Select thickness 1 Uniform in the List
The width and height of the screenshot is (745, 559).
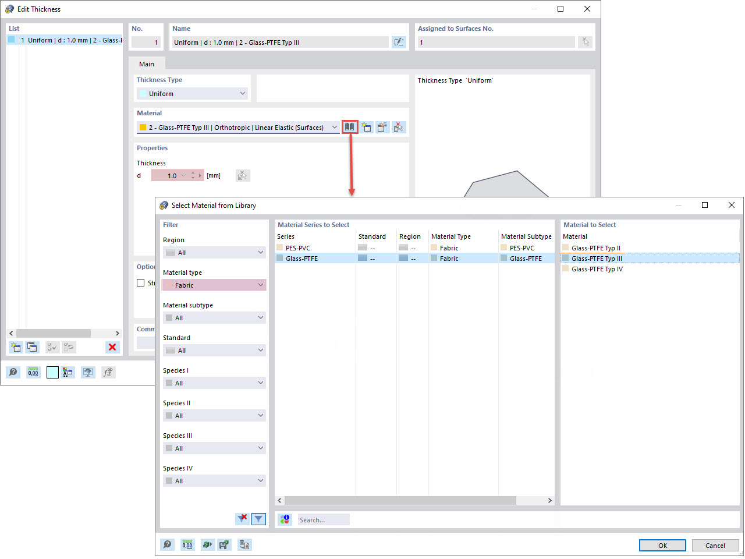point(64,40)
